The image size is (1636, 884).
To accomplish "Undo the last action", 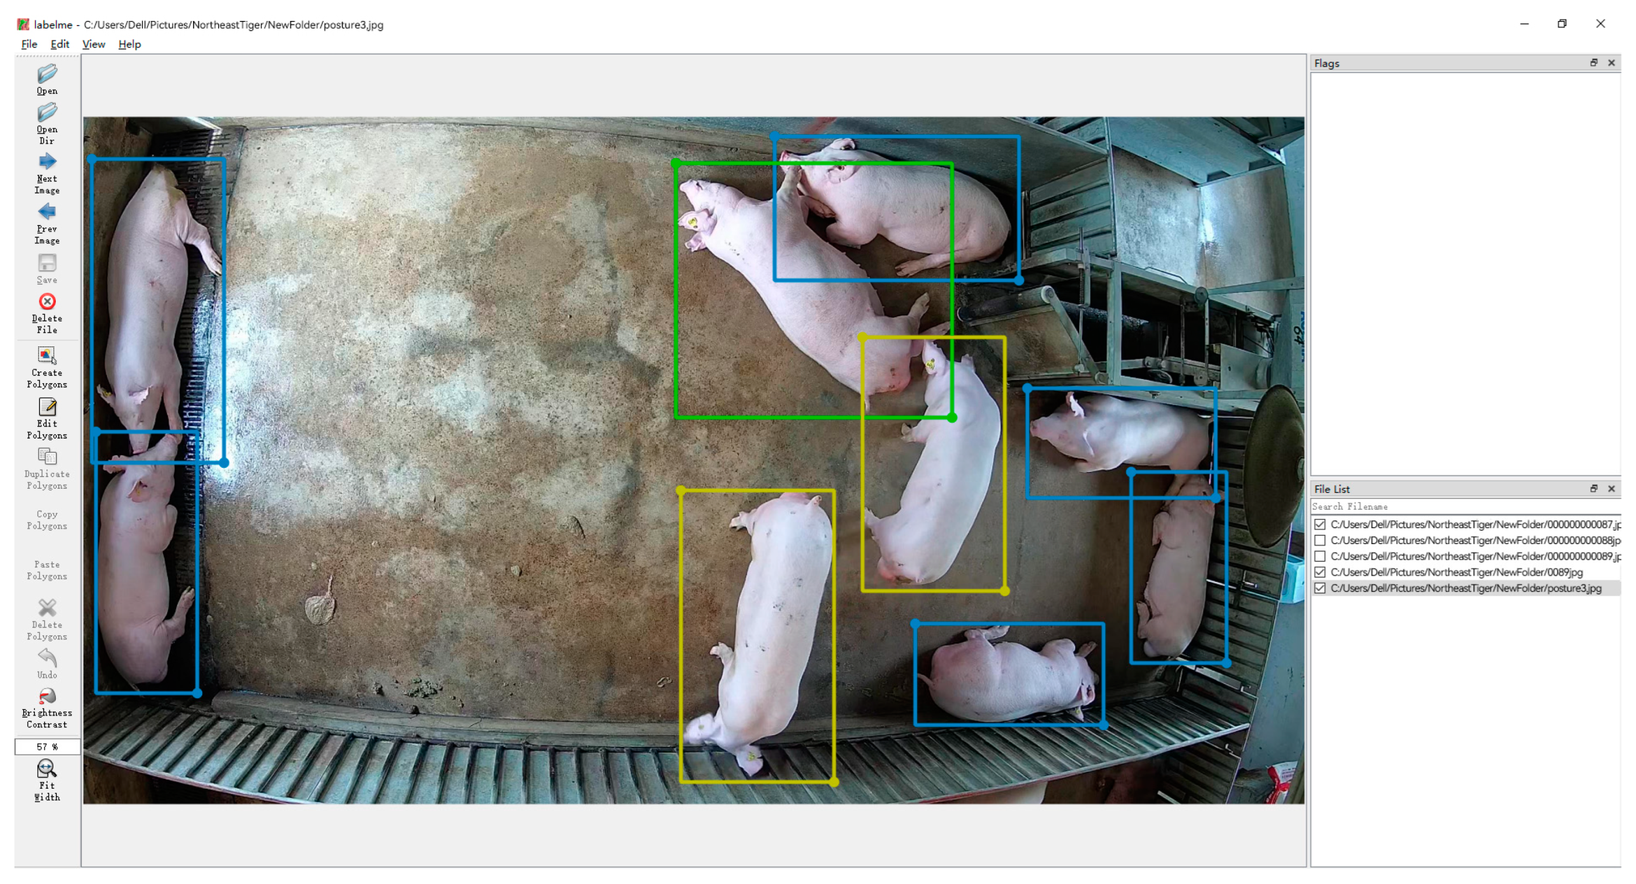I will point(47,664).
